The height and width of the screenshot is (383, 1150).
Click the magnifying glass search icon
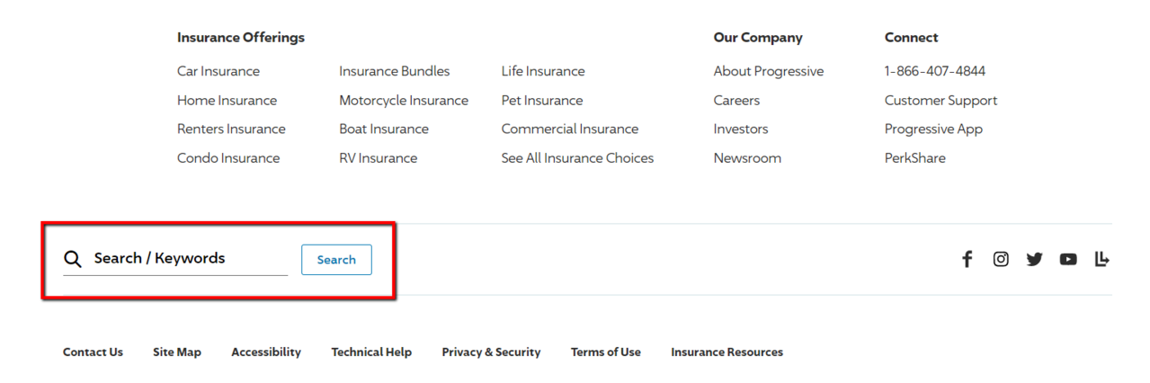[x=73, y=259]
